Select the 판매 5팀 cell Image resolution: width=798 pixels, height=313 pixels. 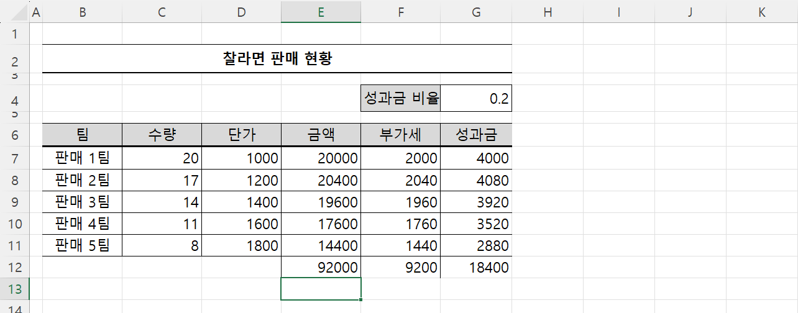82,245
